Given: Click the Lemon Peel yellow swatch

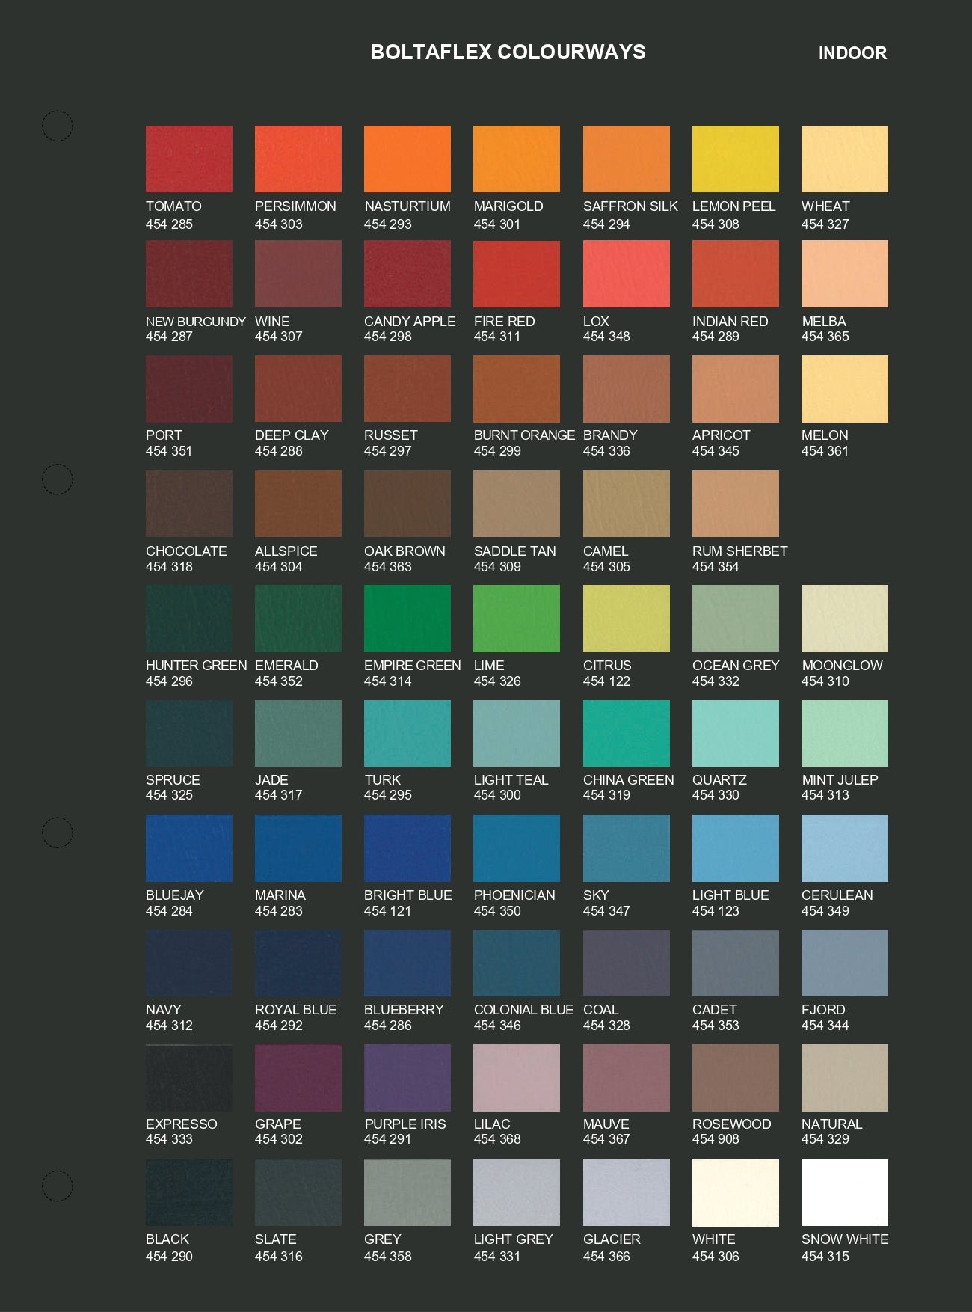Looking at the screenshot, I should pos(736,159).
